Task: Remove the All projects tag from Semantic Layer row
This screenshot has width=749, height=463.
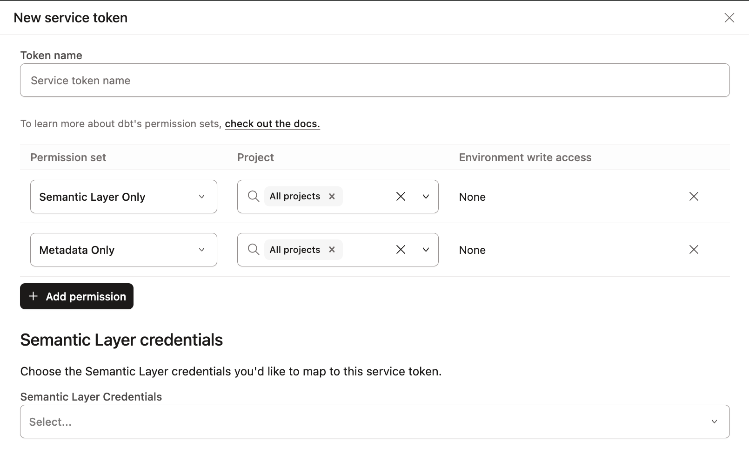Action: coord(332,196)
